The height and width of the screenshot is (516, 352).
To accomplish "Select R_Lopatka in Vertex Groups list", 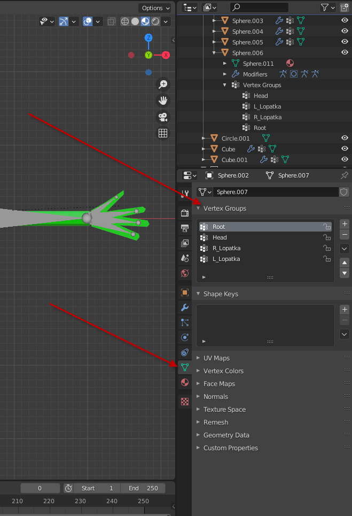I will 265,248.
